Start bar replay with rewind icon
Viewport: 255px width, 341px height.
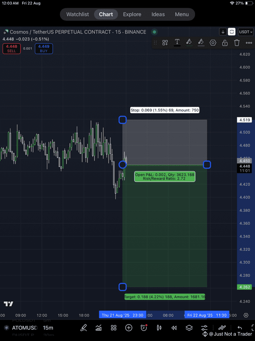pyautogui.click(x=174, y=328)
